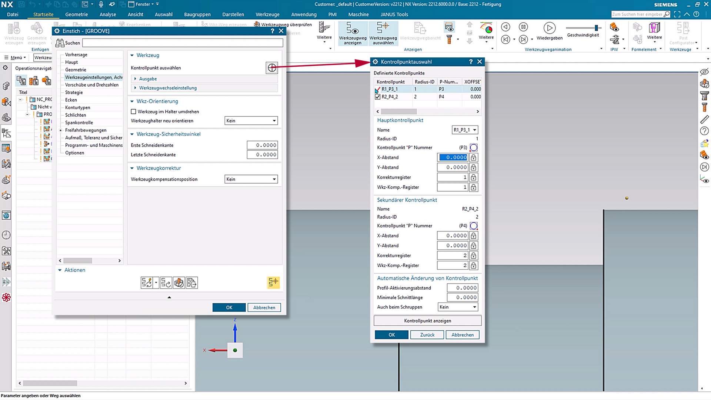Expand the Ausgabe section
This screenshot has height=400, width=711.
(x=135, y=79)
